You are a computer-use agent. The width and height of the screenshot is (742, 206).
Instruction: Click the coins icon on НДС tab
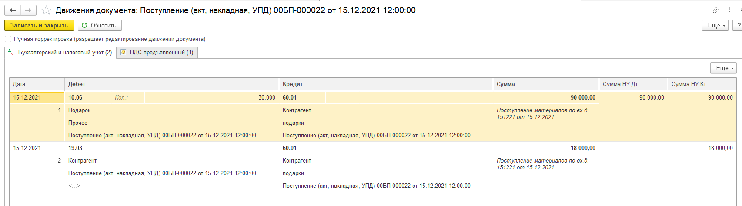[123, 52]
